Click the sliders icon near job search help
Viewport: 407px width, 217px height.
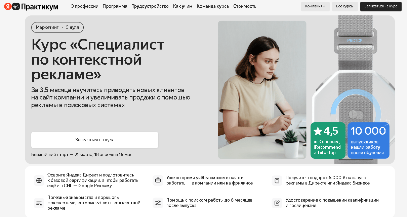point(158,203)
